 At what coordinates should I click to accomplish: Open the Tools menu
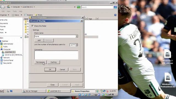(x=15, y=11)
